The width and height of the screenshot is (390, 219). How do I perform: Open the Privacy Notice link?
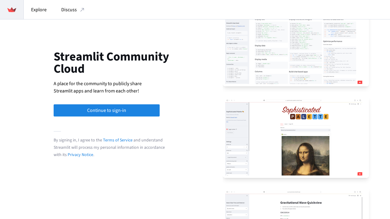80,155
